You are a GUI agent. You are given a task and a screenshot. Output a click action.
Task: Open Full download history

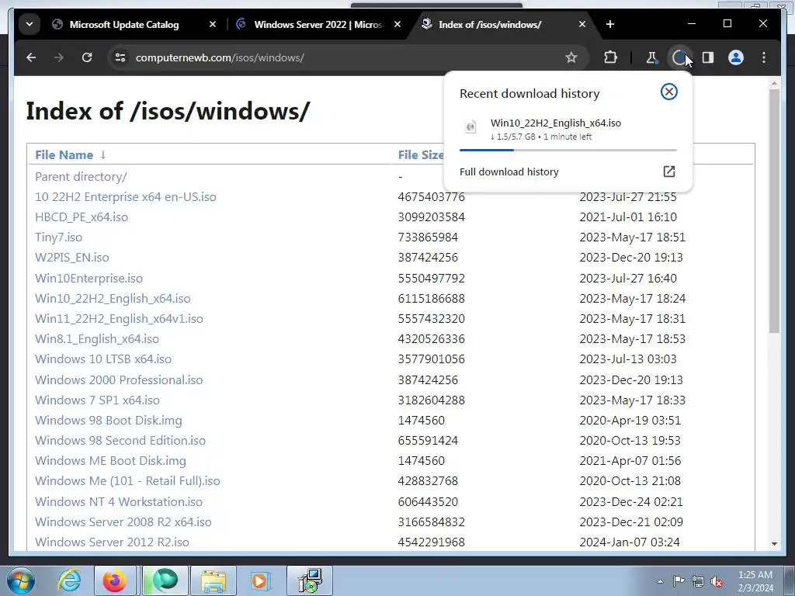coord(509,172)
